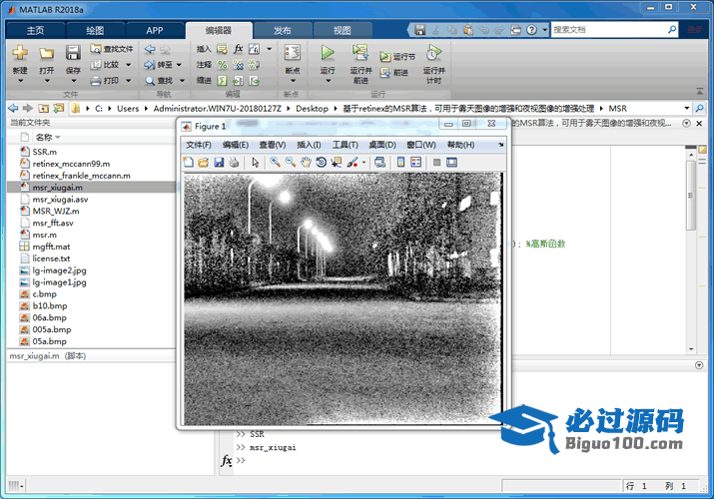Open Help (帮助) menu in Figure 1
The height and width of the screenshot is (499, 714).
[x=460, y=145]
